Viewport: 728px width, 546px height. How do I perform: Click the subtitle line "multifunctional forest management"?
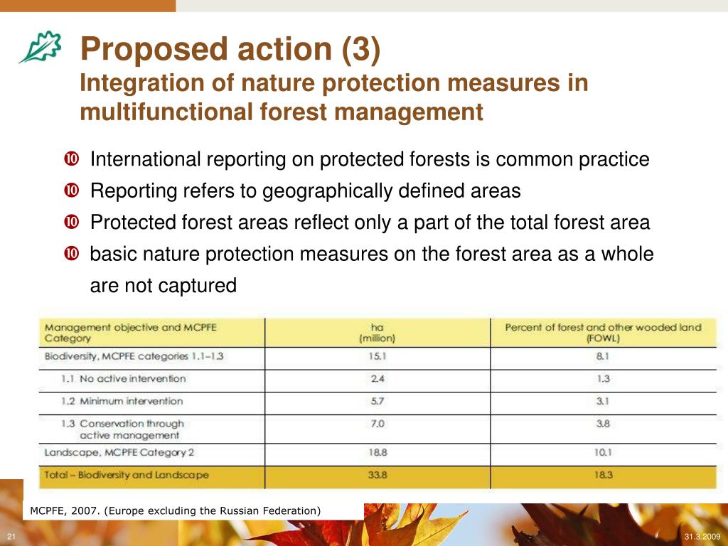[282, 112]
